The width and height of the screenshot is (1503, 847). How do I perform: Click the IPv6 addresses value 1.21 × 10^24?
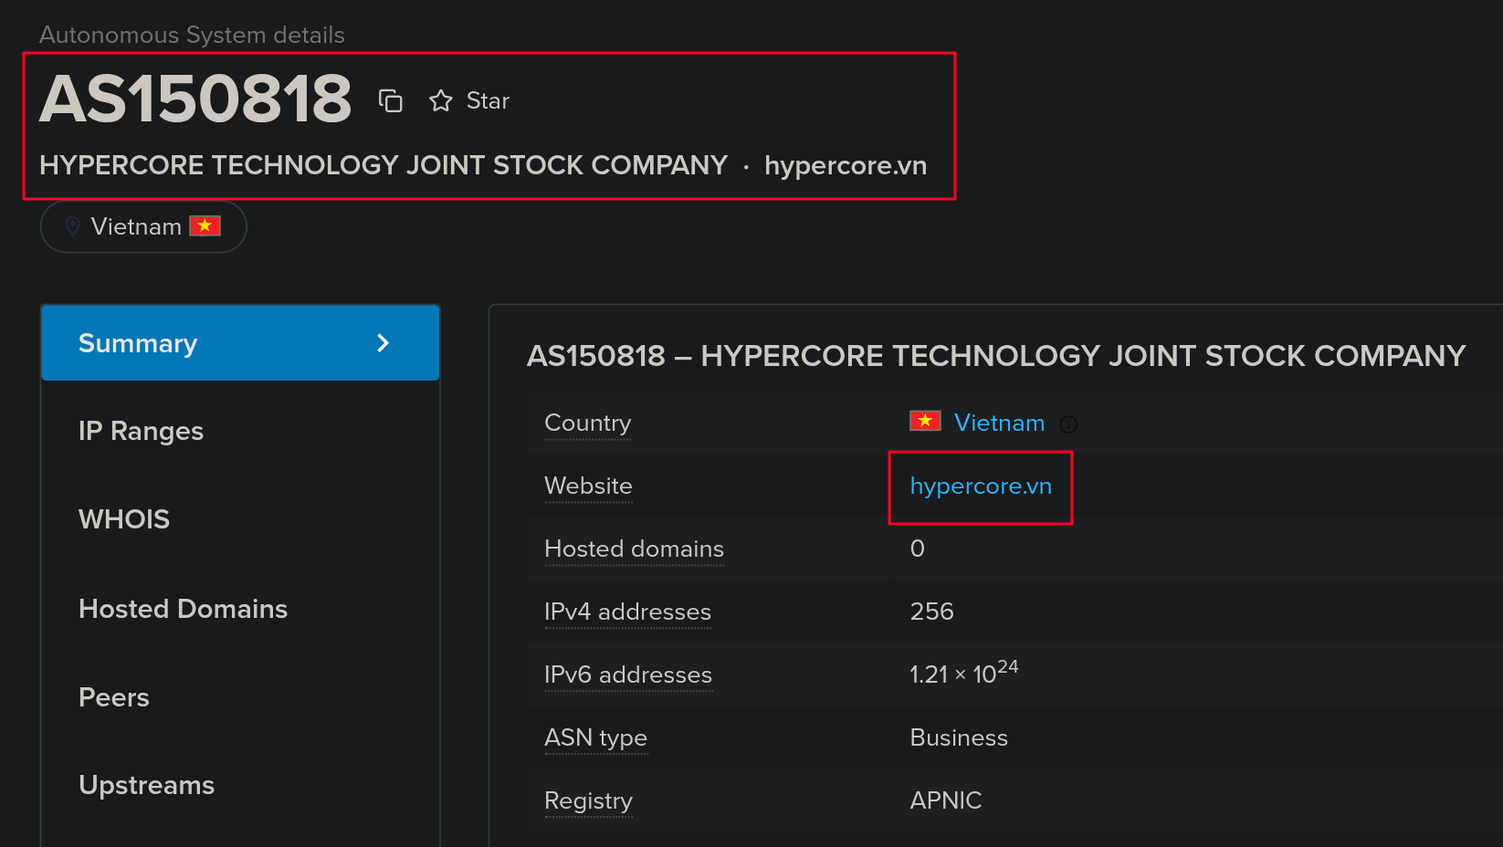(x=963, y=672)
